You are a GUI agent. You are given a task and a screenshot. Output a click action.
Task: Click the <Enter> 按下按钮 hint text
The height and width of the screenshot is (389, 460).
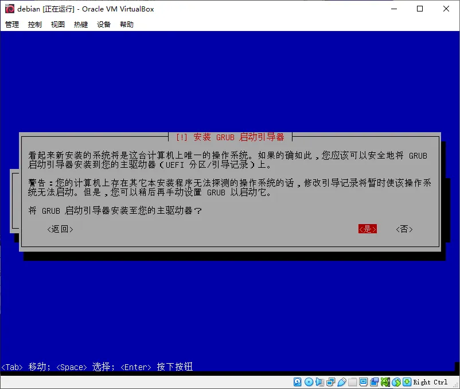(157, 367)
